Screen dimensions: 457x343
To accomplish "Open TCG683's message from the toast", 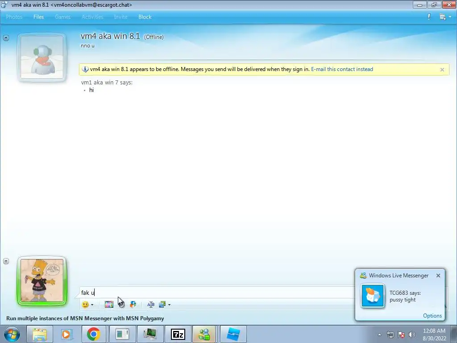I will 405,297.
